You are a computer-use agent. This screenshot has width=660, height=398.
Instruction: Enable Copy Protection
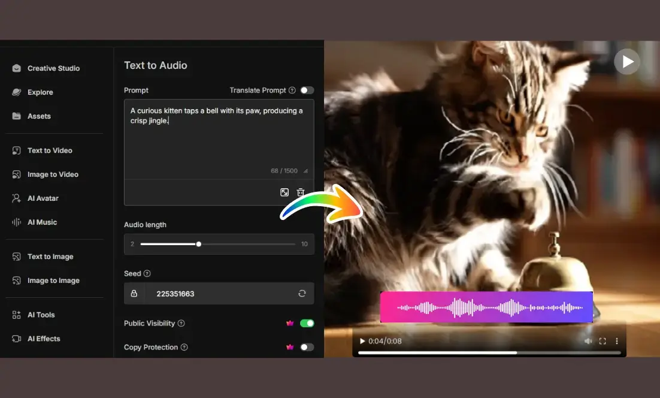pos(307,346)
